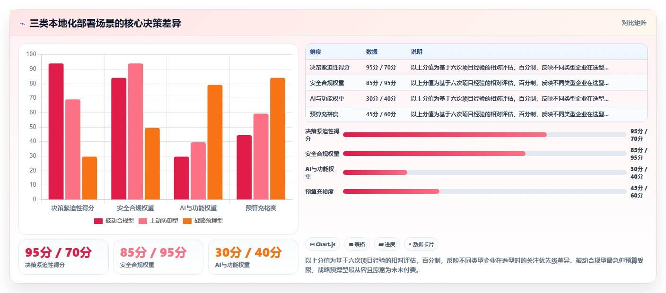The width and height of the screenshot is (666, 293).
Task: Toggle the 主动防御型 legend entry
Action: (x=158, y=221)
